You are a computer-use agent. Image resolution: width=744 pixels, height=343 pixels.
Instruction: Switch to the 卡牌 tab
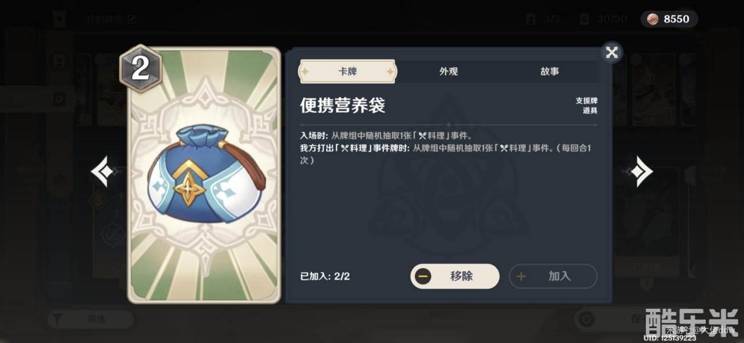(x=347, y=71)
